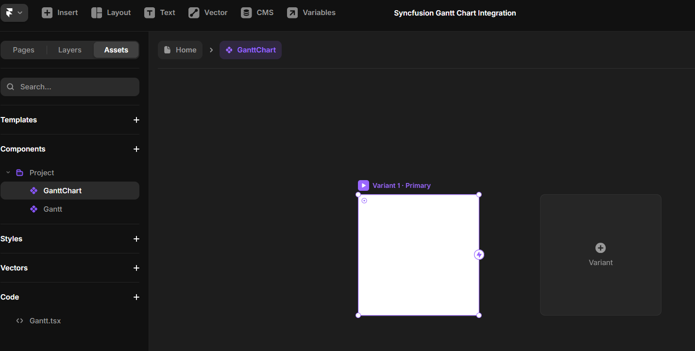Select the Vector tool
This screenshot has width=695, height=351.
tap(208, 13)
